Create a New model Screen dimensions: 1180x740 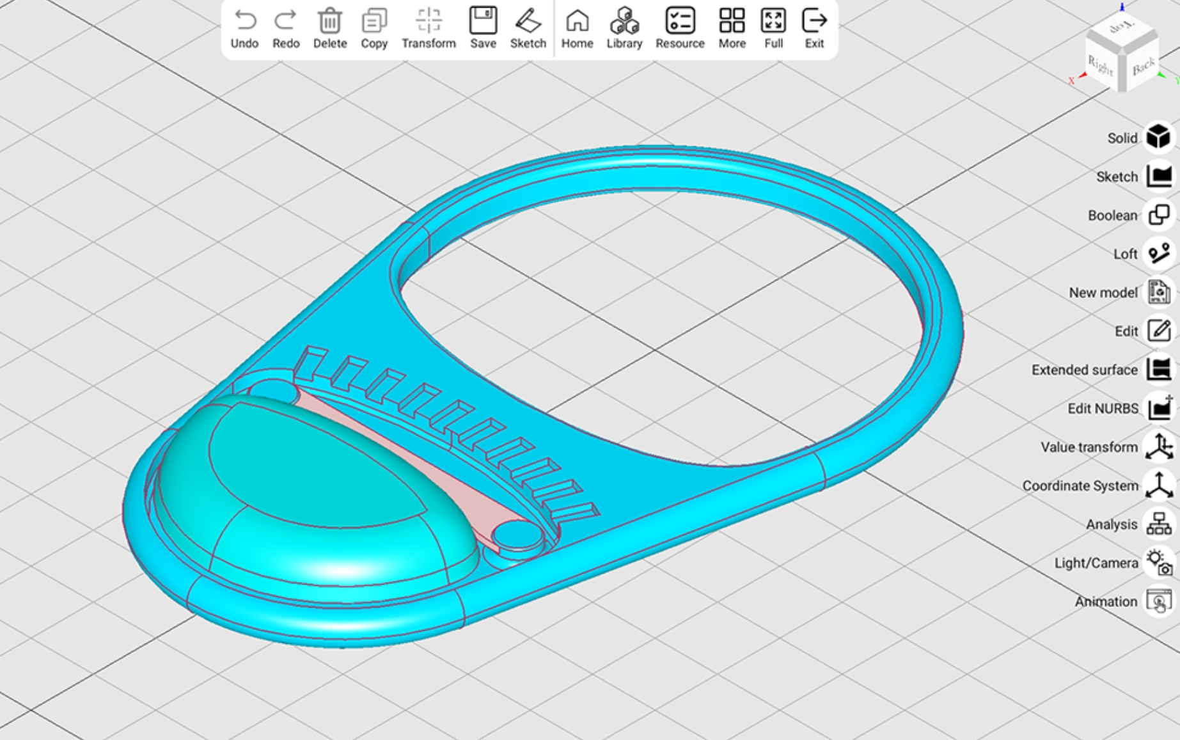[1159, 292]
